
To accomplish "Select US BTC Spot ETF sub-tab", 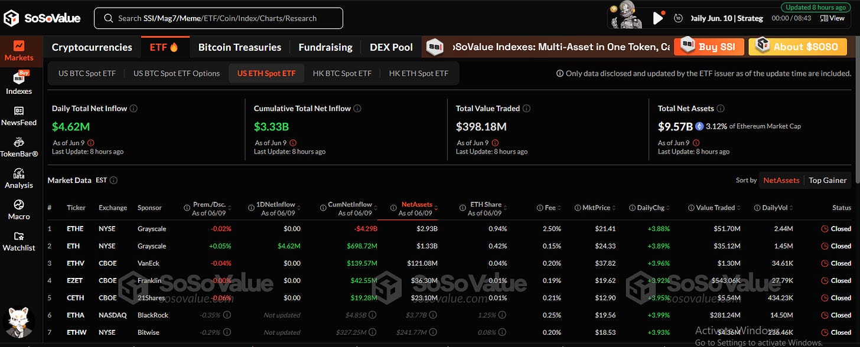I will (87, 74).
